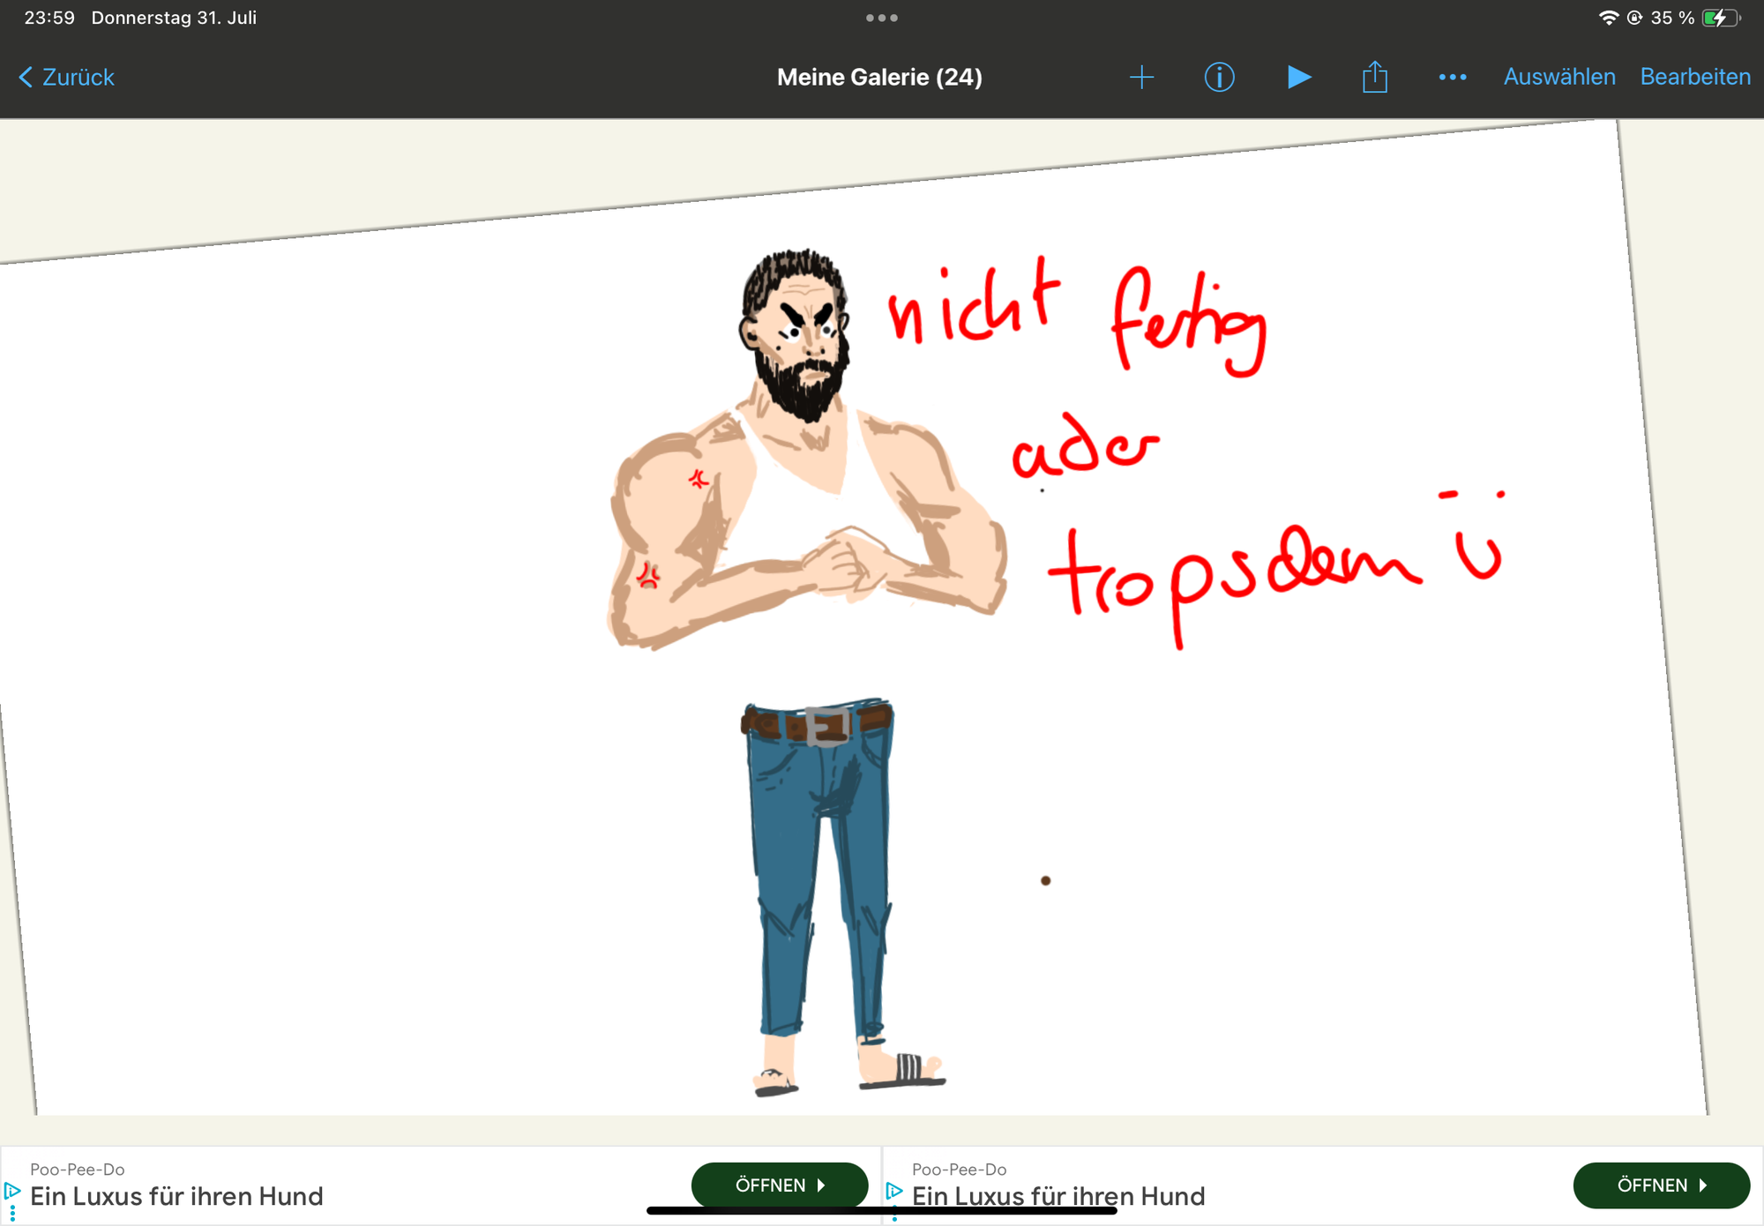Tap the left ÖFFNEN ad button
1764x1226 pixels.
pyautogui.click(x=779, y=1185)
